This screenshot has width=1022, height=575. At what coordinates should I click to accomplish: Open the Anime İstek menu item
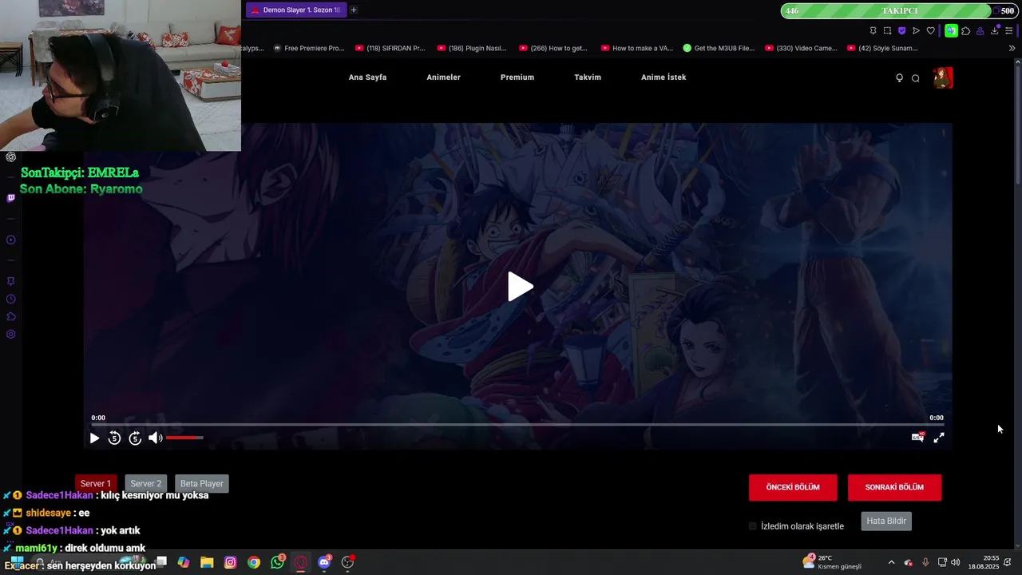[x=664, y=77]
